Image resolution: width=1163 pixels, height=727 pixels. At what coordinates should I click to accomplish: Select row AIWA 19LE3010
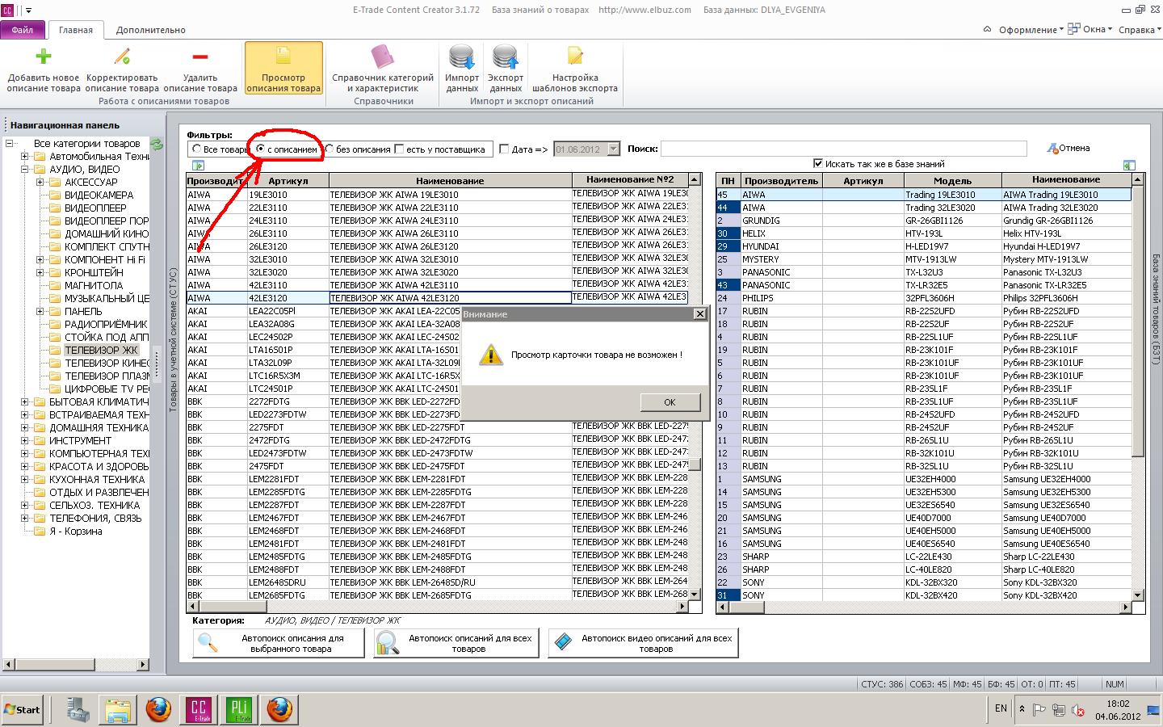437,195
